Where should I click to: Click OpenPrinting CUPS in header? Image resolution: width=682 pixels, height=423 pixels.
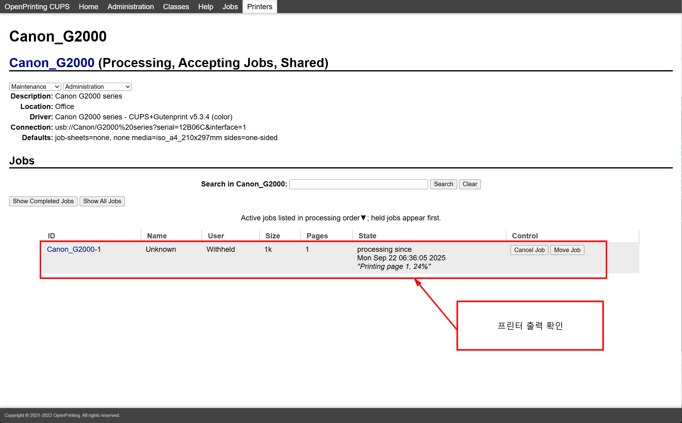[37, 7]
